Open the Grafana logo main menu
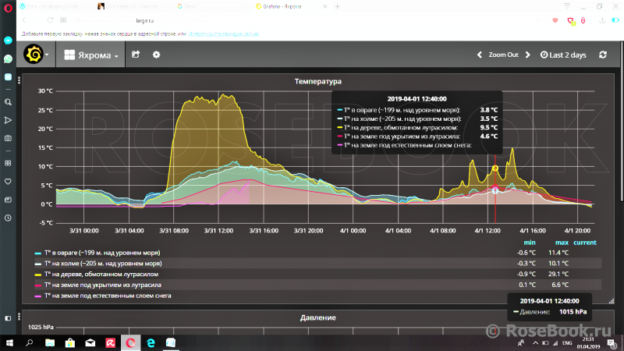This screenshot has width=624, height=351. (34, 55)
